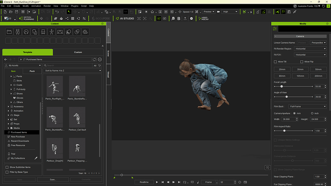Check Filter by Base Type

click(x=7, y=172)
